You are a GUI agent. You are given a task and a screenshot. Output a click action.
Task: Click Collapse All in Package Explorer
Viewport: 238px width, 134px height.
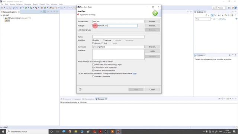[41, 12]
